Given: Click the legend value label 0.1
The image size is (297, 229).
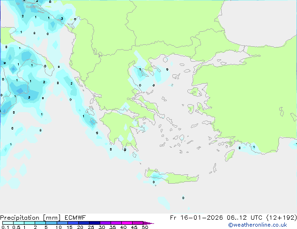Looking at the screenshot, I should click(x=5, y=227).
